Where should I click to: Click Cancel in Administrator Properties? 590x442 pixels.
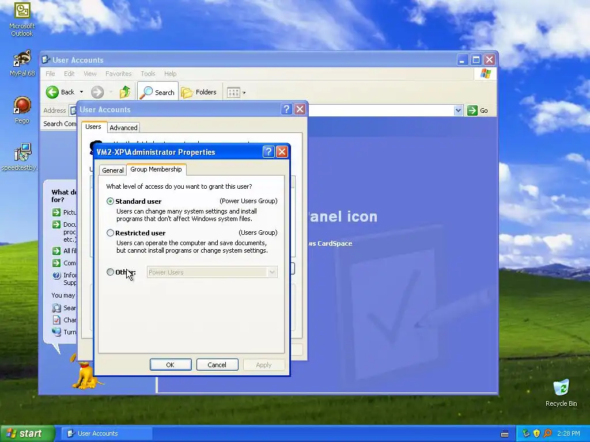(x=217, y=364)
